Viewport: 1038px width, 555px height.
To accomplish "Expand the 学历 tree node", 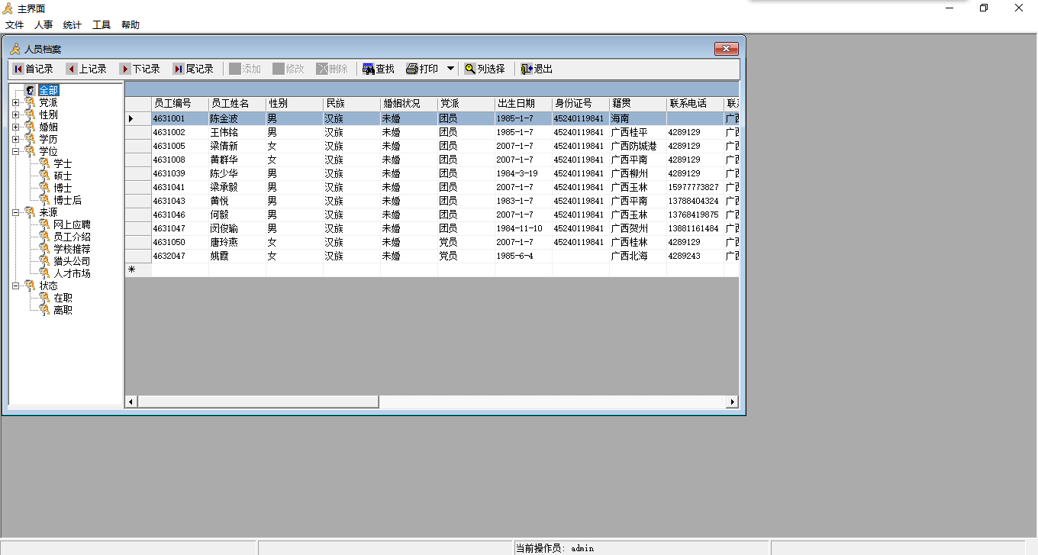I will tap(15, 139).
